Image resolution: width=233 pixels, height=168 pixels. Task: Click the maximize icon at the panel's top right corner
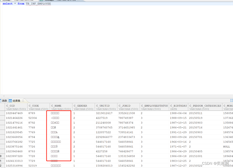[232, 100]
